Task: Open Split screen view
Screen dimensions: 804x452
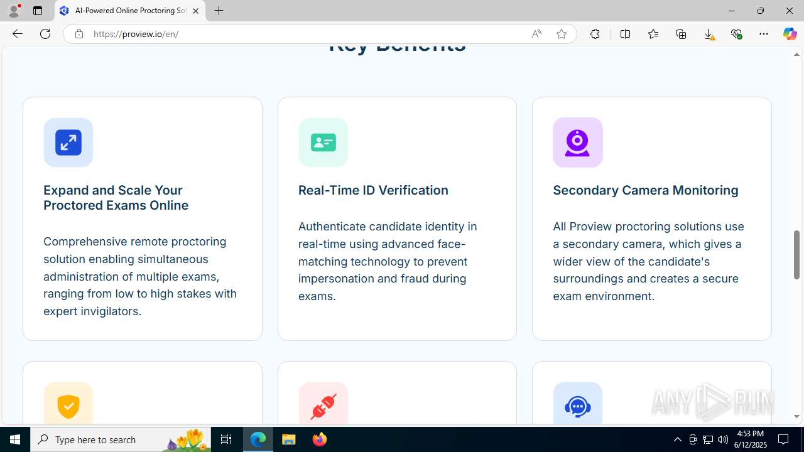Action: 625,34
